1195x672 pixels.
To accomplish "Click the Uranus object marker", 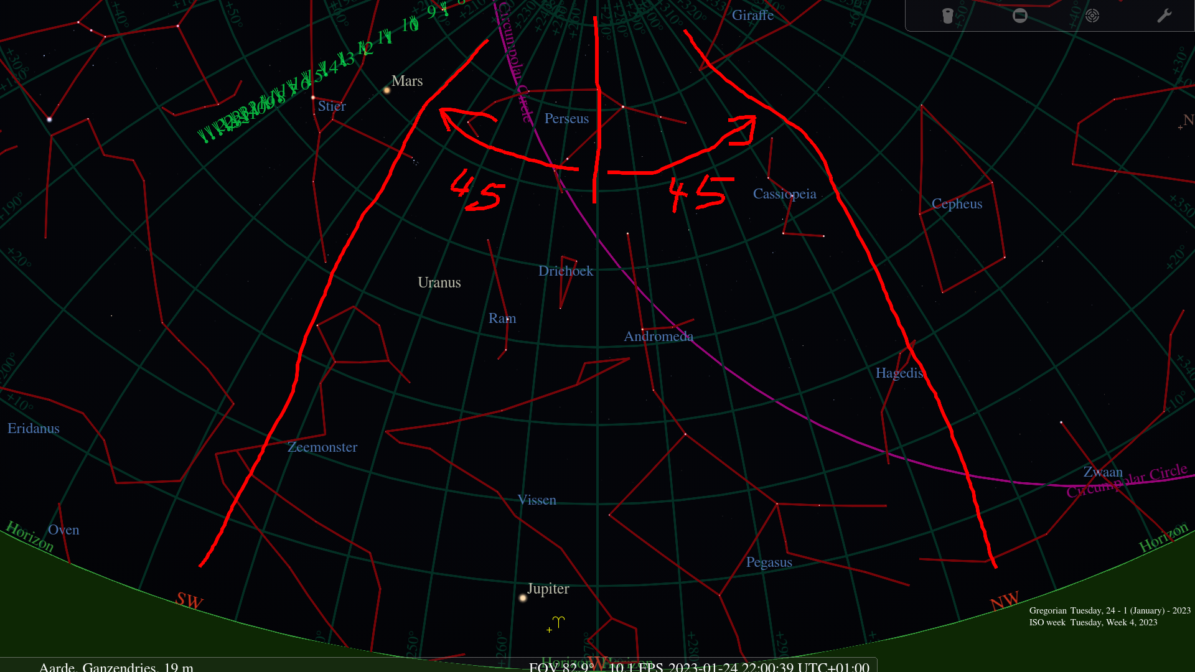I will [x=439, y=282].
